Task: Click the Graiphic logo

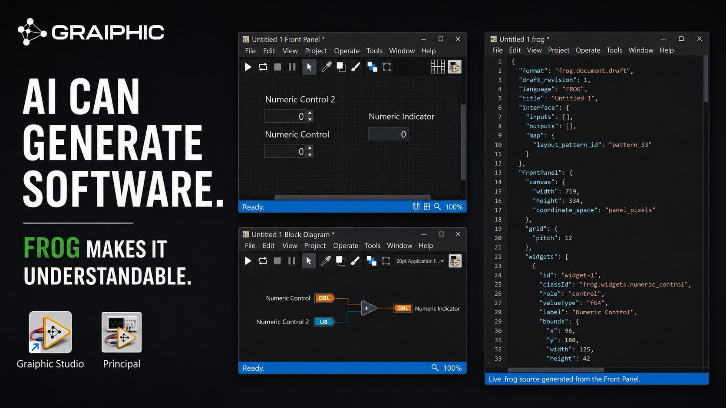Action: (91, 32)
